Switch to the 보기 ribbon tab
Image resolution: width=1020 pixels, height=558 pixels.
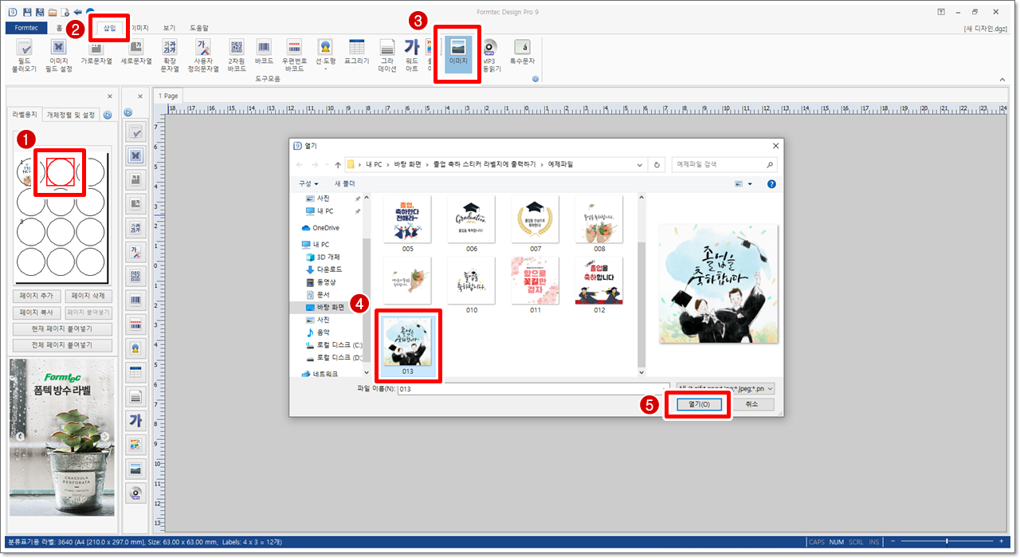[169, 28]
